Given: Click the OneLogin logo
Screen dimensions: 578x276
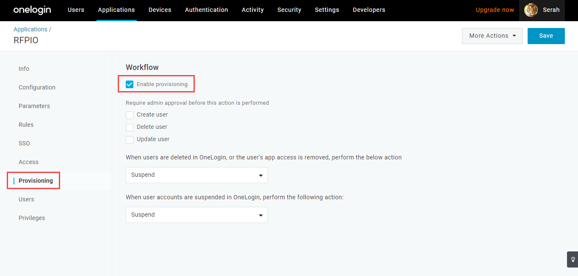Looking at the screenshot, I should tap(32, 10).
